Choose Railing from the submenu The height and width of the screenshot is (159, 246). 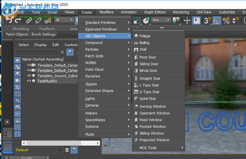click(159, 43)
